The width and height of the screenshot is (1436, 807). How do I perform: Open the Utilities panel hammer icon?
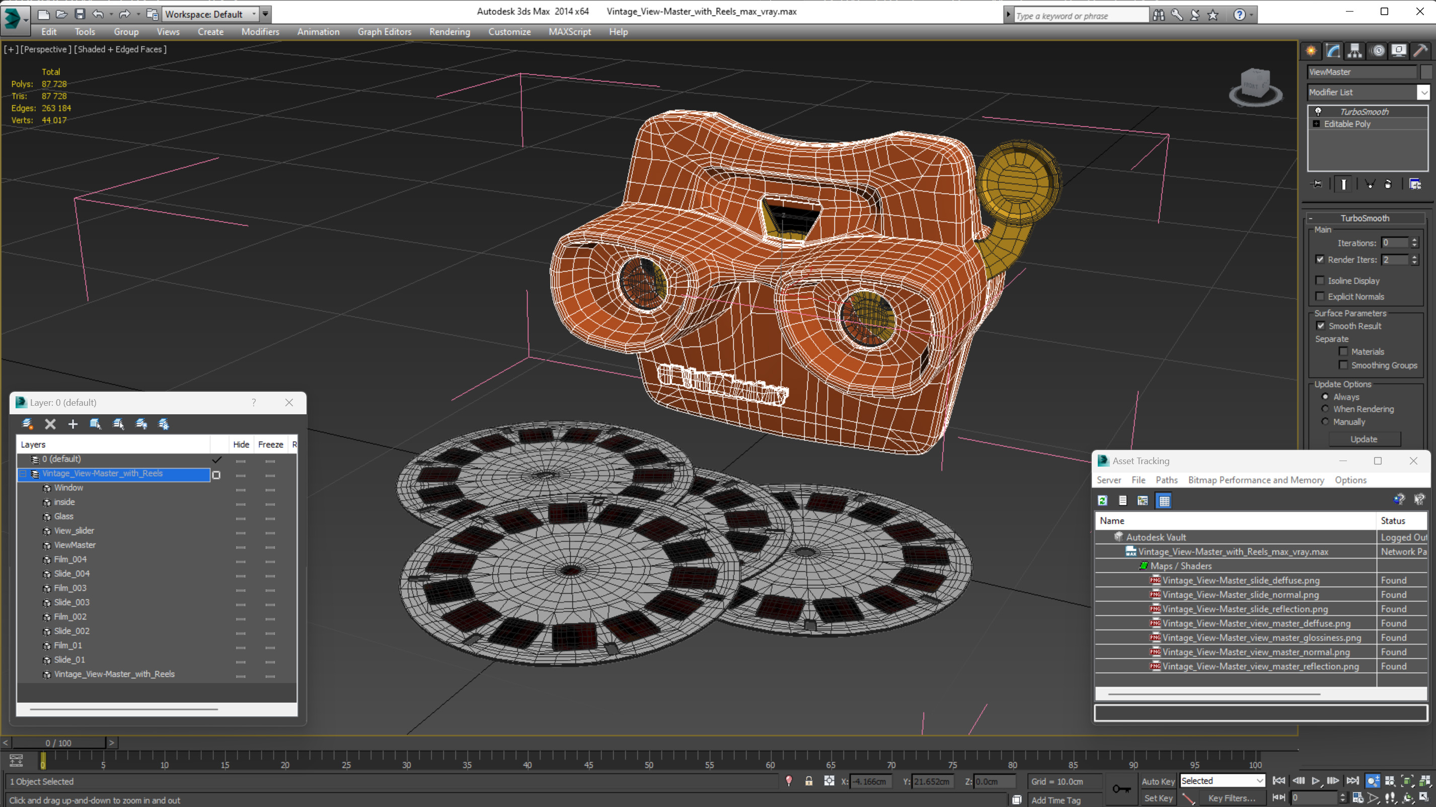pyautogui.click(x=1420, y=51)
